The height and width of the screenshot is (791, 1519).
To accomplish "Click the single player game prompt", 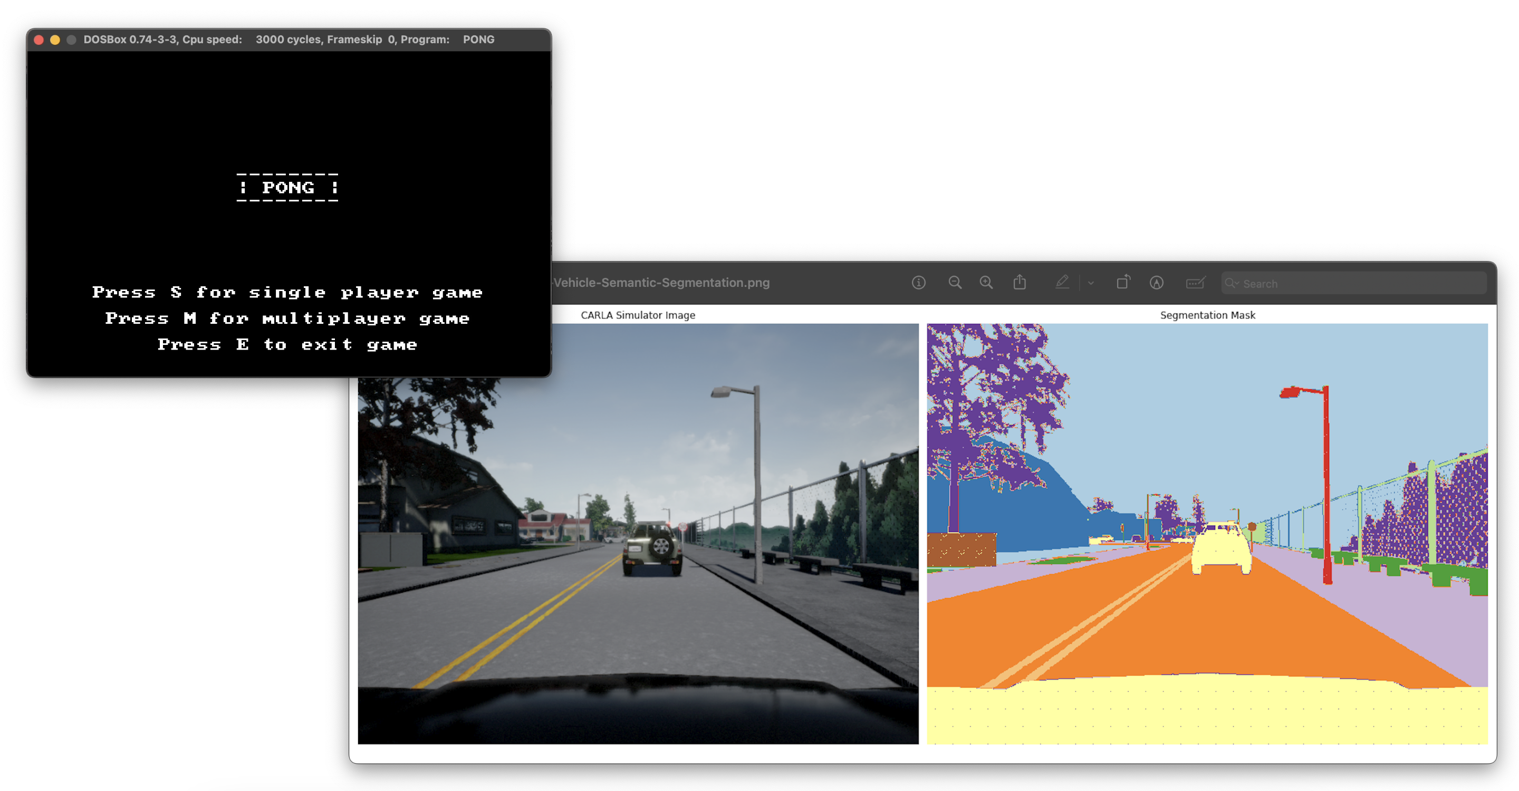I will pyautogui.click(x=288, y=292).
